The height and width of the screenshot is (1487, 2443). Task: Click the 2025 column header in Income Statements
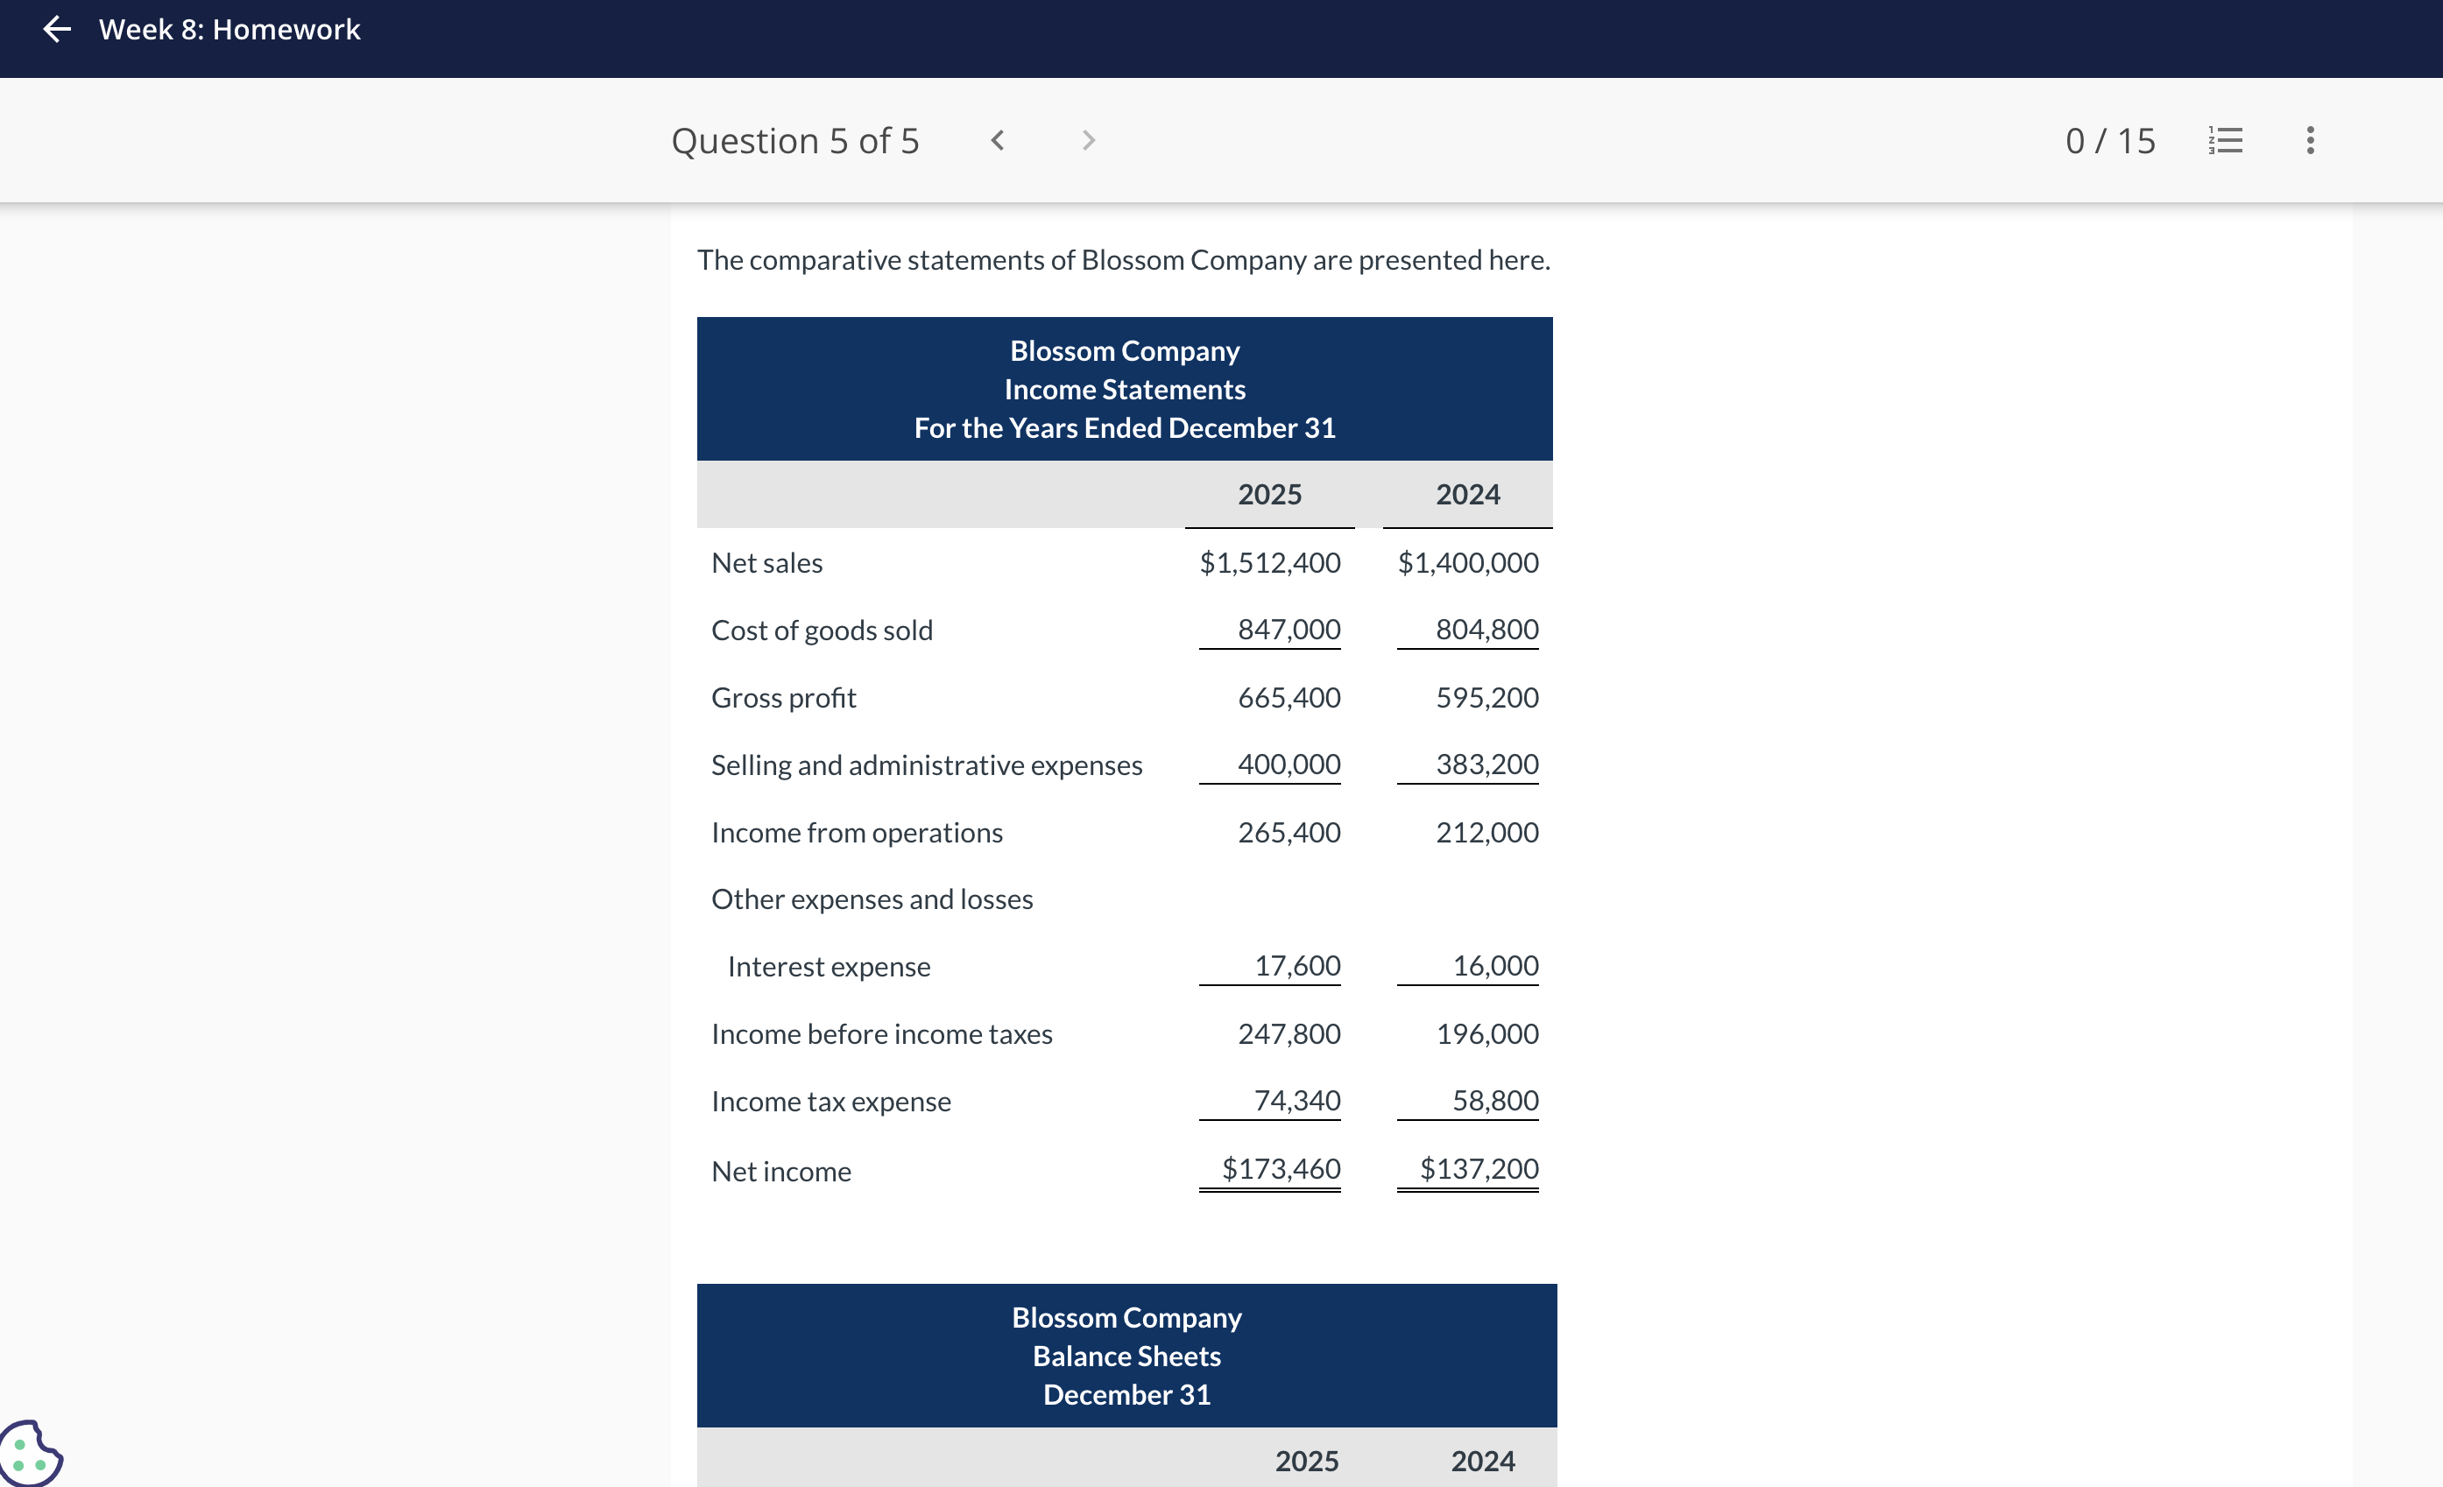[1269, 495]
